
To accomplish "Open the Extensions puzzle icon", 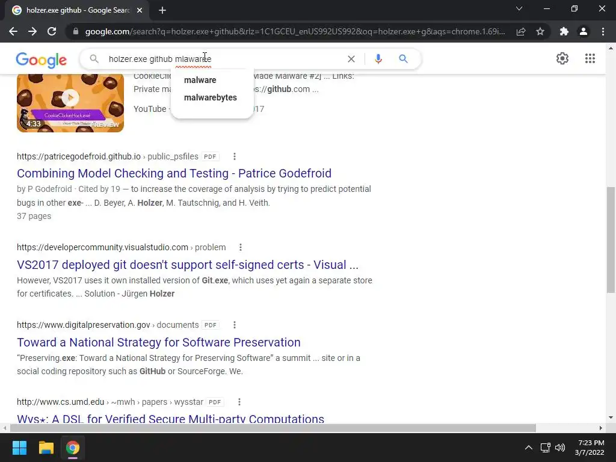I will [564, 31].
